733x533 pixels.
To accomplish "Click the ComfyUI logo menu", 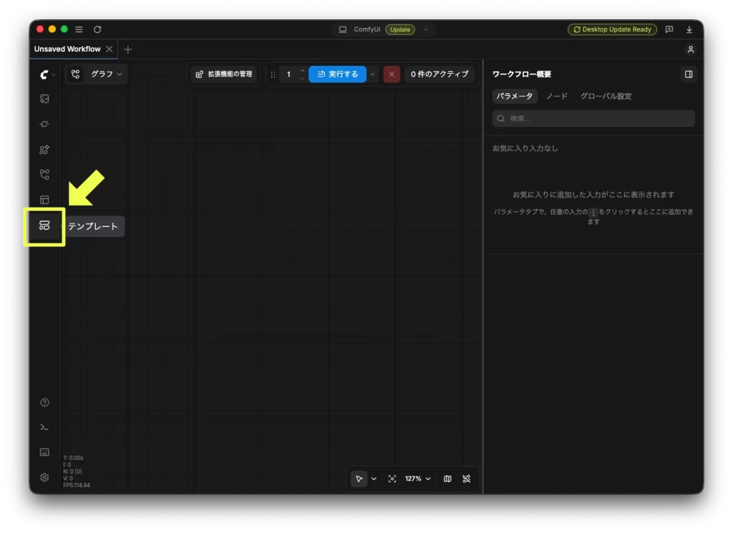I will (47, 75).
